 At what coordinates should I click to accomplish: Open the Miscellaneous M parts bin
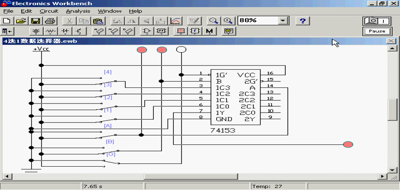coord(210,31)
